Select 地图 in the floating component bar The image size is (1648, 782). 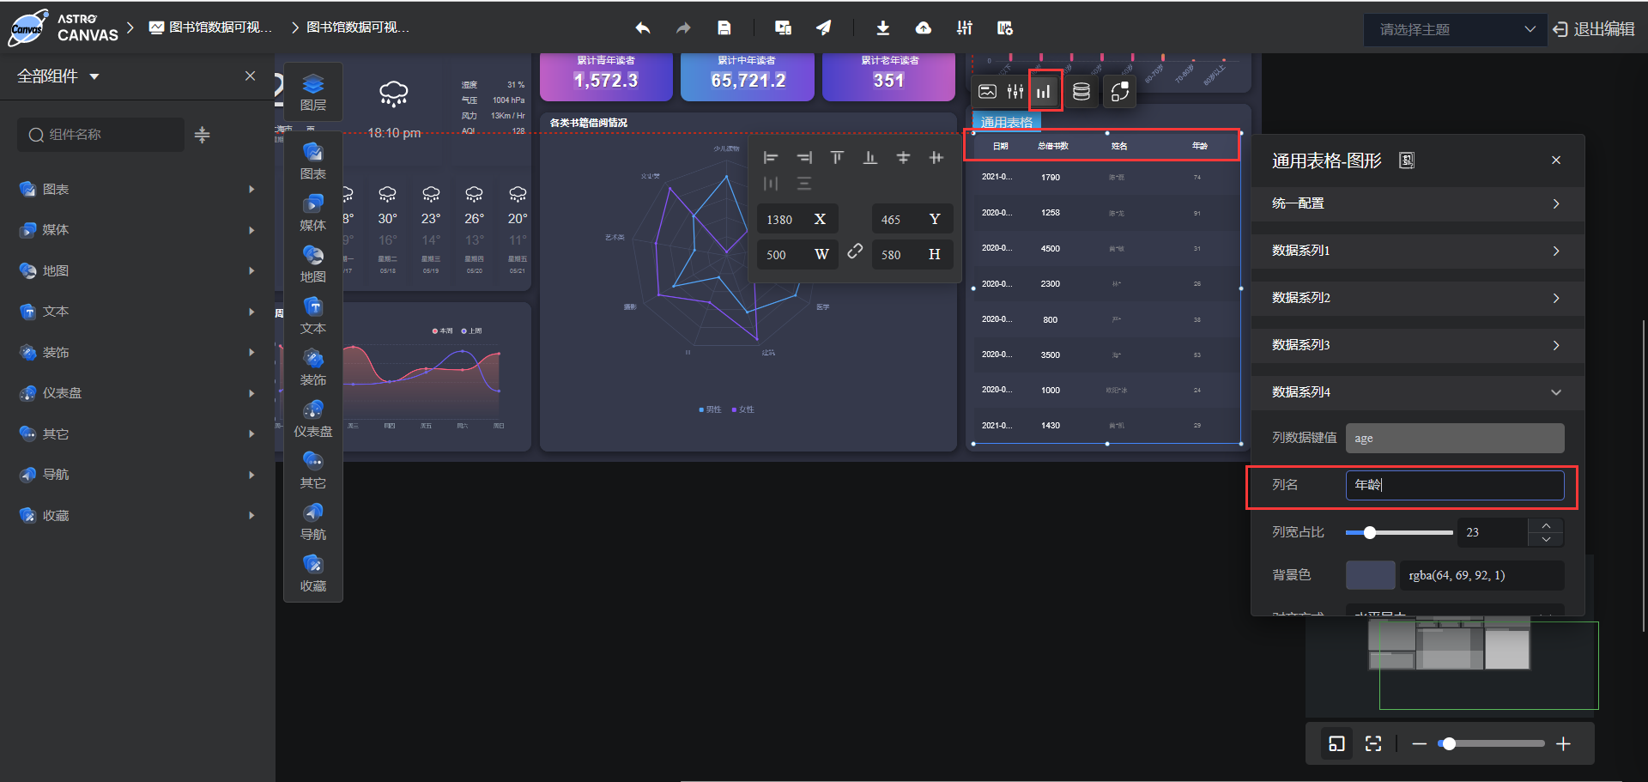[x=313, y=264]
